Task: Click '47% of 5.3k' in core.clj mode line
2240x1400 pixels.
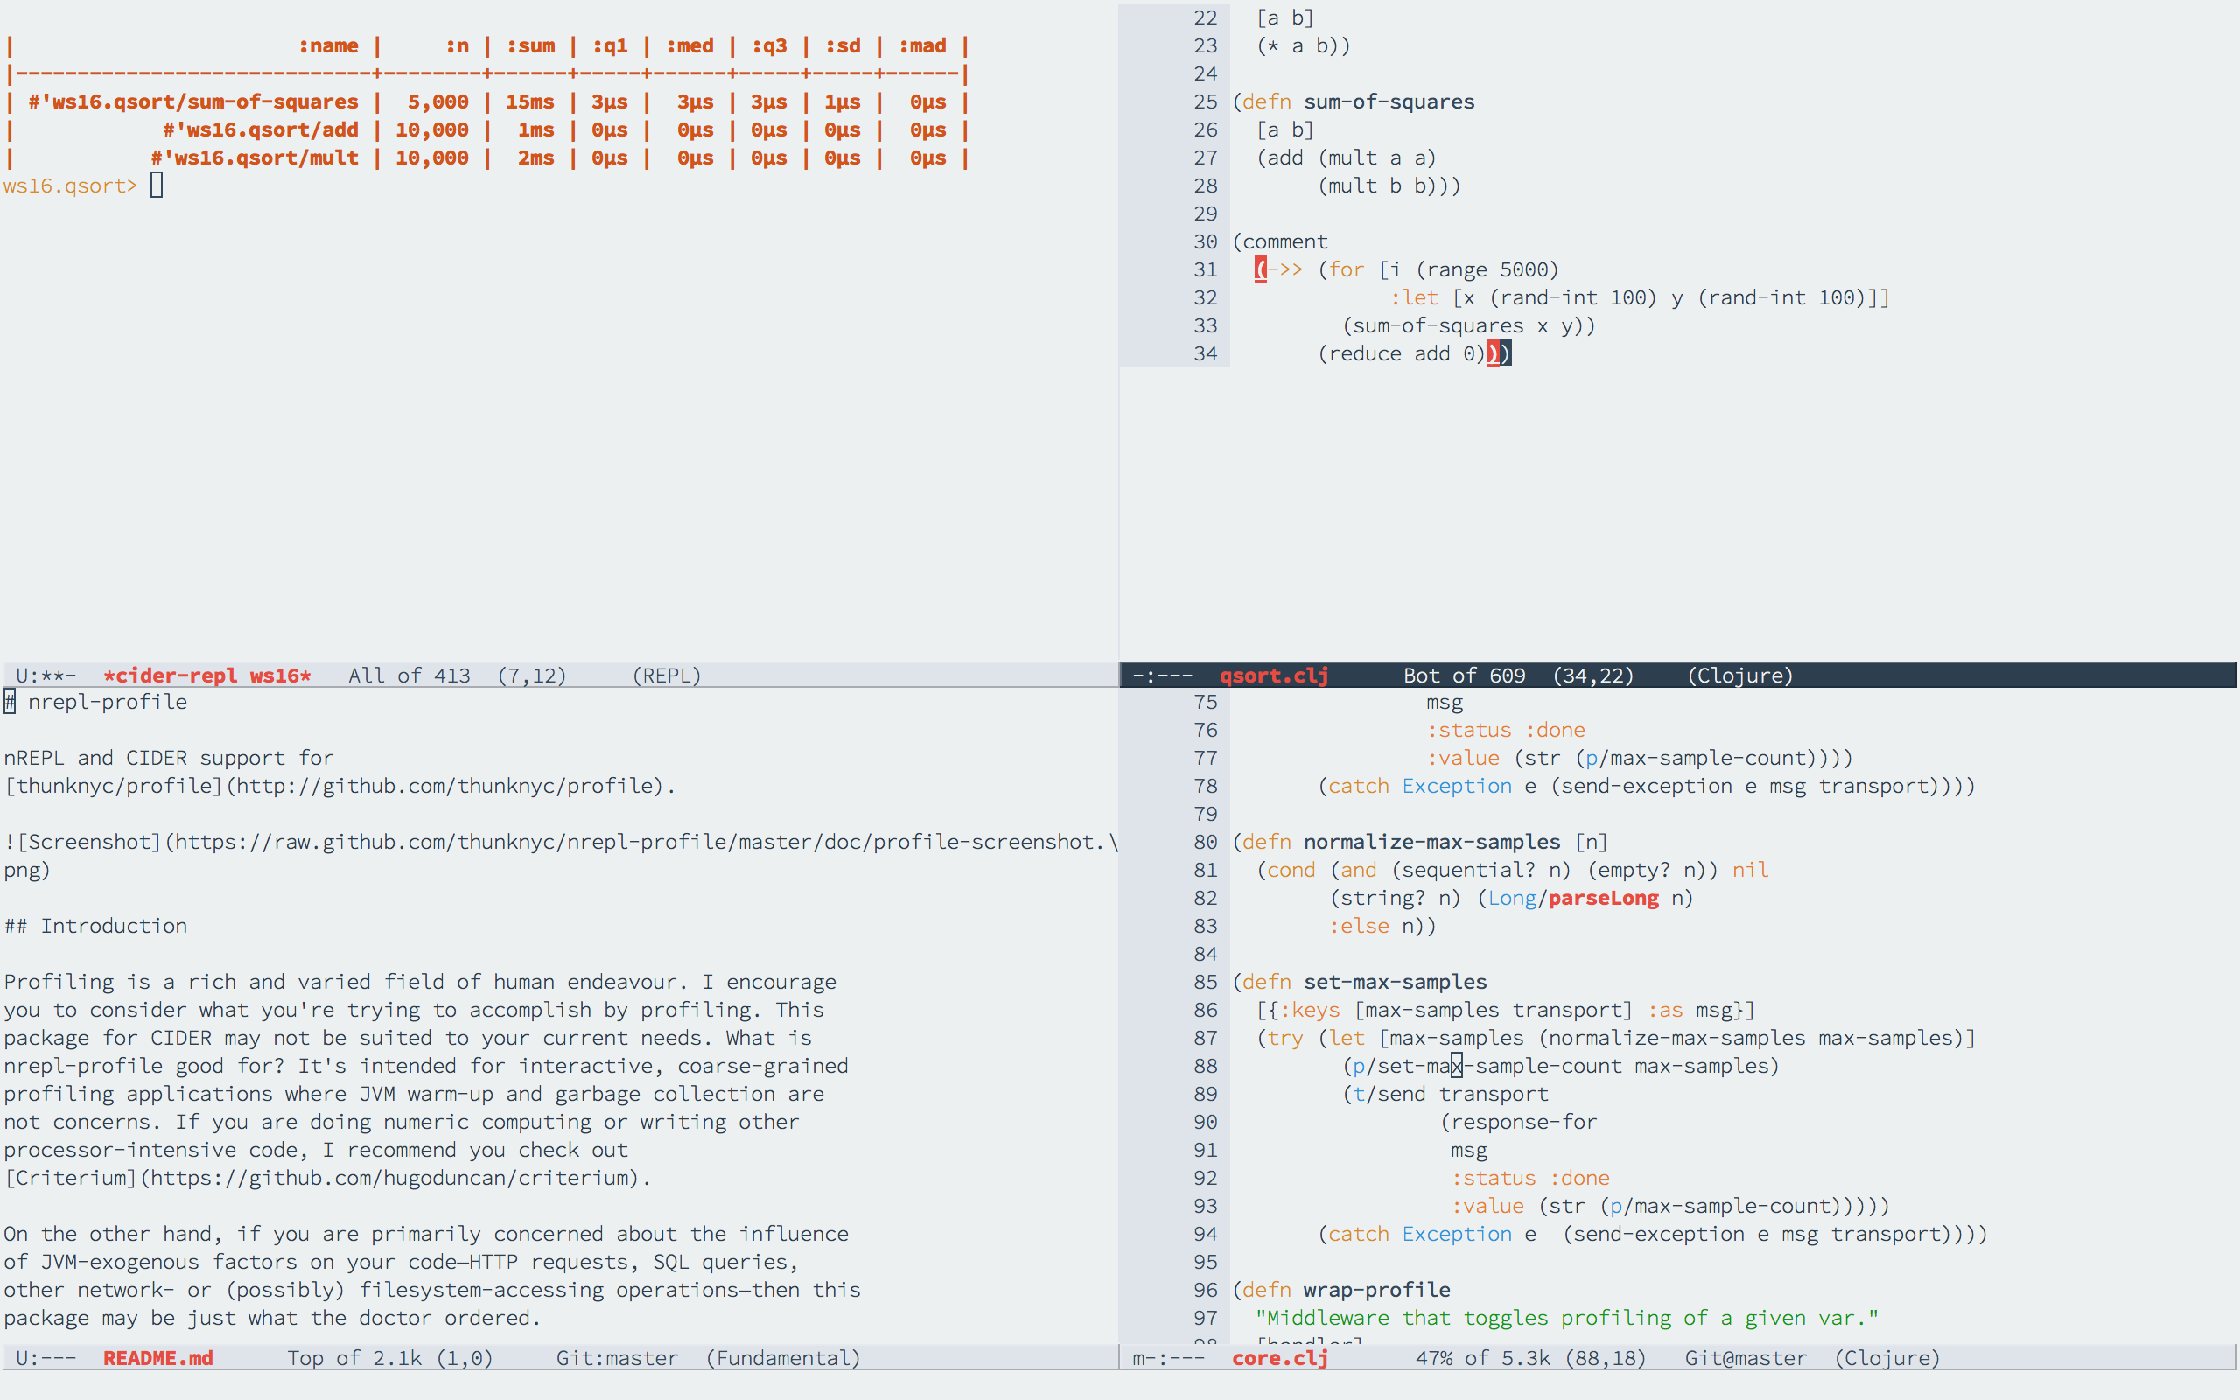Action: (x=1483, y=1357)
